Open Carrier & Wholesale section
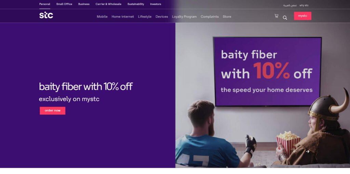This screenshot has width=350, height=174. point(108,4)
